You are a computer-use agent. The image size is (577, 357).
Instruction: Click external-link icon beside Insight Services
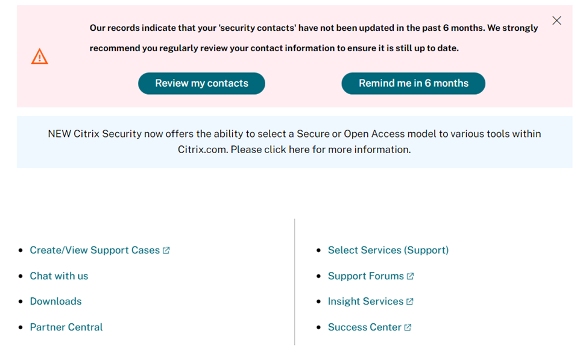[409, 302]
